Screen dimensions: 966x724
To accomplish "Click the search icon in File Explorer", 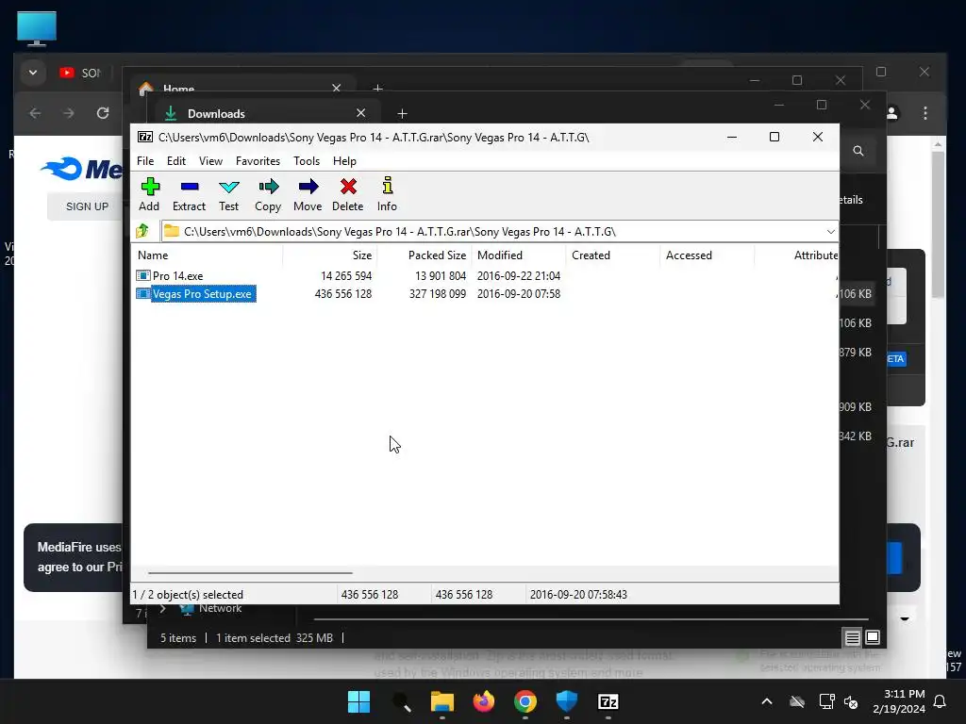I will tap(858, 151).
